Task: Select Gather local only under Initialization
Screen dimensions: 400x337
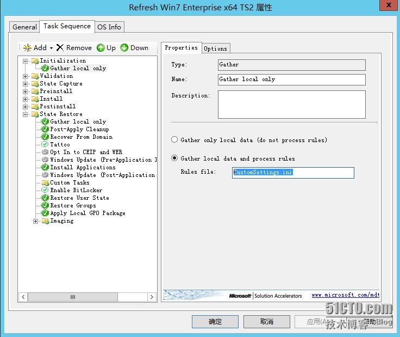Action: [78, 68]
